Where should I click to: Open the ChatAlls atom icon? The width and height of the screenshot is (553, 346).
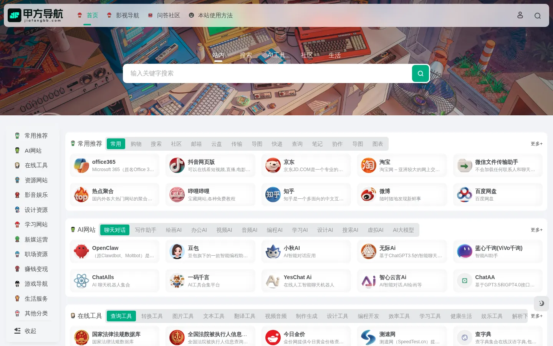[x=81, y=281]
